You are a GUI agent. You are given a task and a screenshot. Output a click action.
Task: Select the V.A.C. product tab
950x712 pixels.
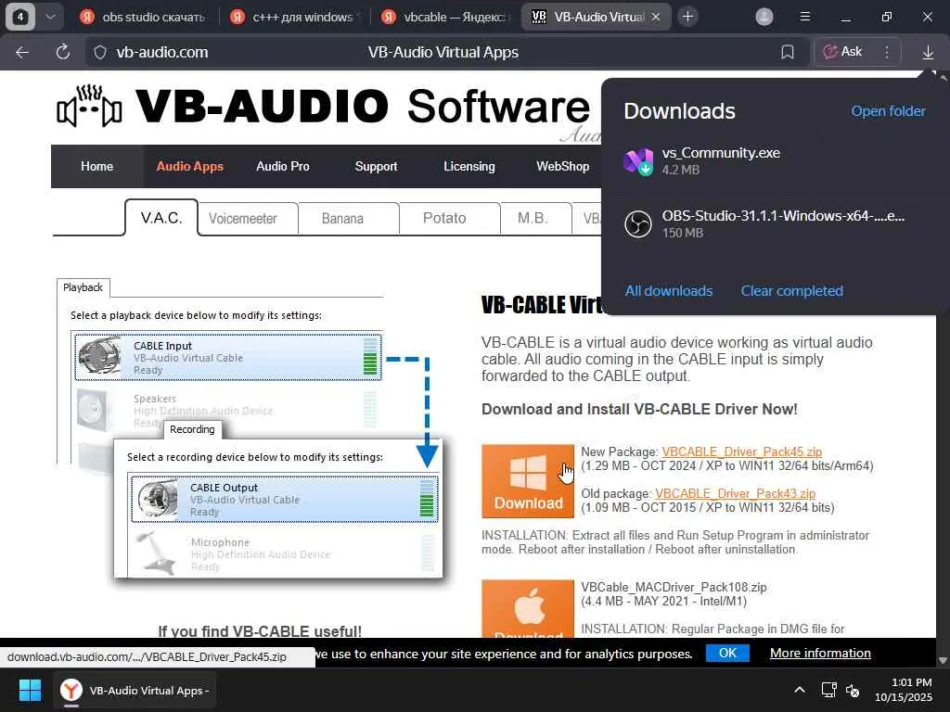(x=161, y=218)
